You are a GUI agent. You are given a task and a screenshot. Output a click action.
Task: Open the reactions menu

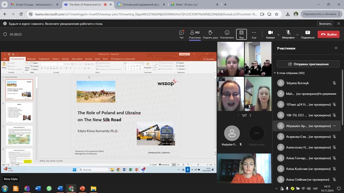[x=227, y=35]
